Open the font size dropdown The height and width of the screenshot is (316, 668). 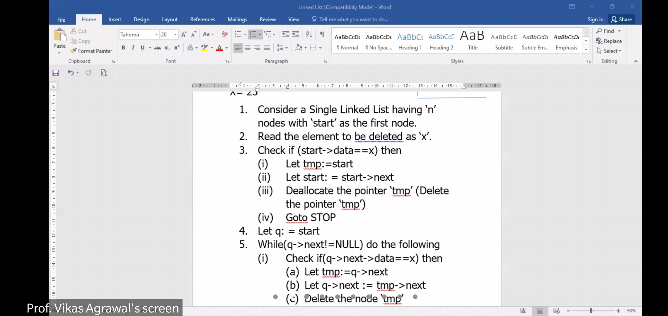[x=175, y=35]
